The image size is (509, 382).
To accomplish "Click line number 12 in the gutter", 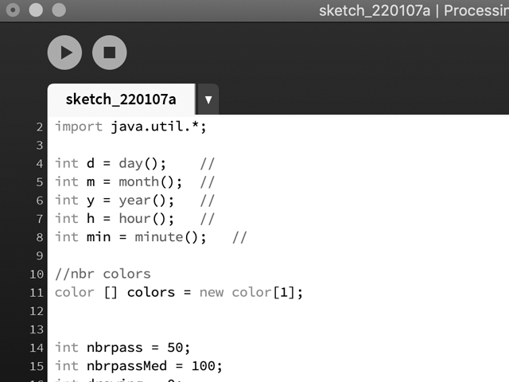I will 37,311.
